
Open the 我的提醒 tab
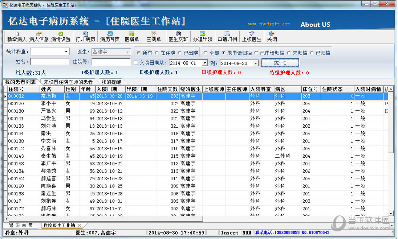click(x=111, y=82)
